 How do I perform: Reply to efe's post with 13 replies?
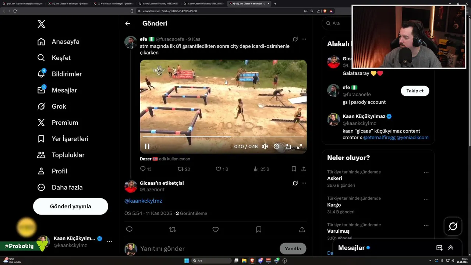tap(146, 169)
